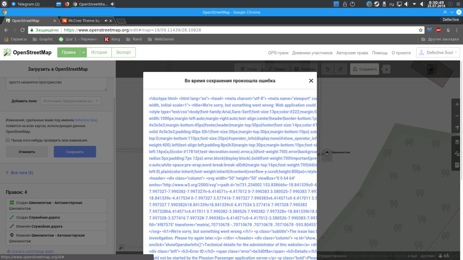
Task: Click the Шиномонтаж marker on map
Action: click(327, 152)
